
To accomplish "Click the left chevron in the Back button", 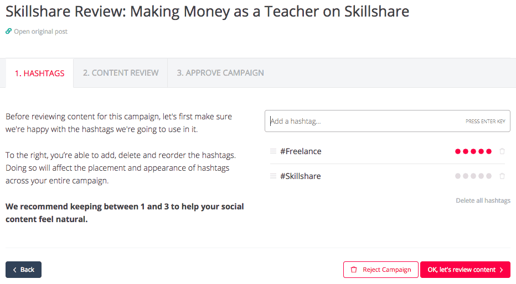I will [x=14, y=270].
